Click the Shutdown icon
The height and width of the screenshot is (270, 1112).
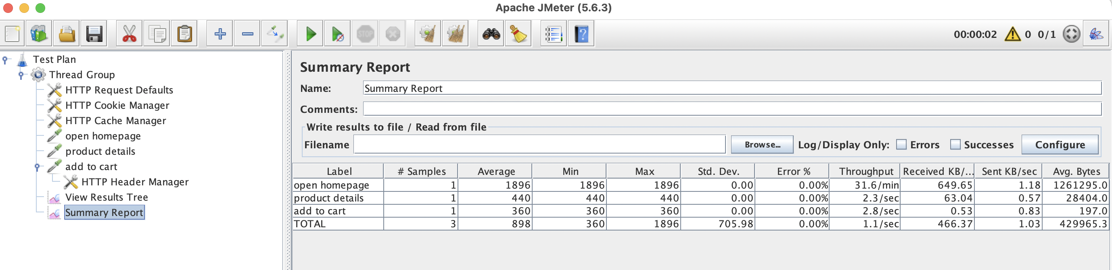click(393, 33)
